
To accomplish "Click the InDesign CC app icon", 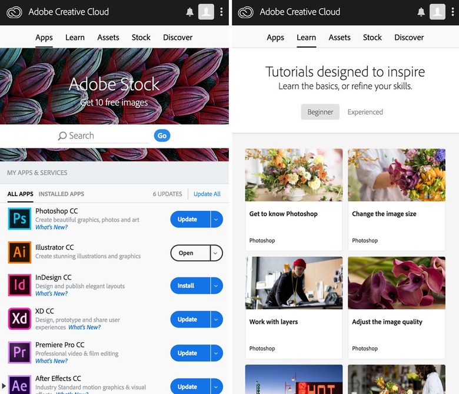I will click(19, 286).
